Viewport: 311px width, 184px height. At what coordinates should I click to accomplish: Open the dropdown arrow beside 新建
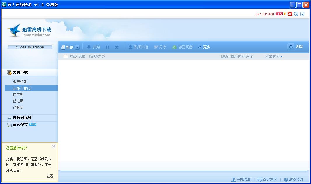coord(78,47)
